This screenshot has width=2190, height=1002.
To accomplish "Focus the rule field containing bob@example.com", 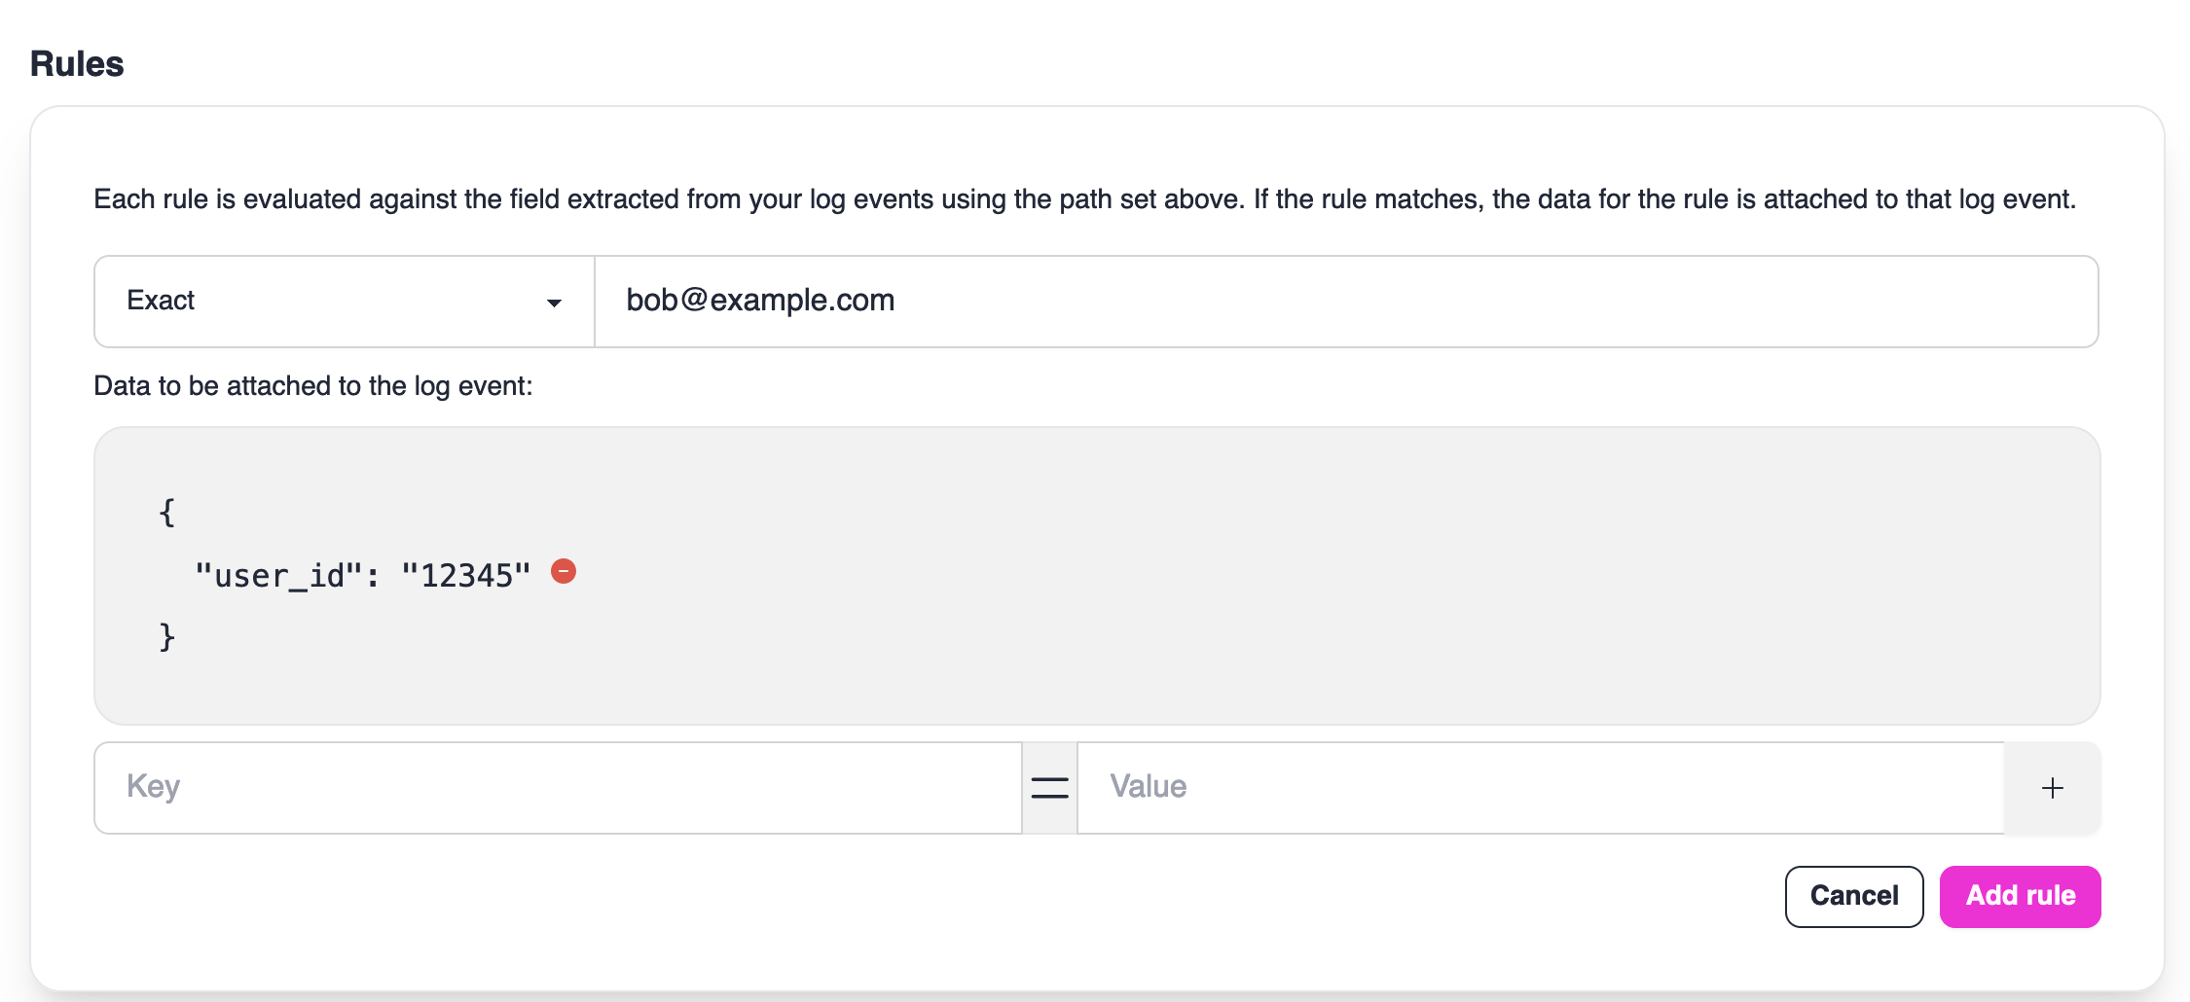I will tap(1345, 302).
